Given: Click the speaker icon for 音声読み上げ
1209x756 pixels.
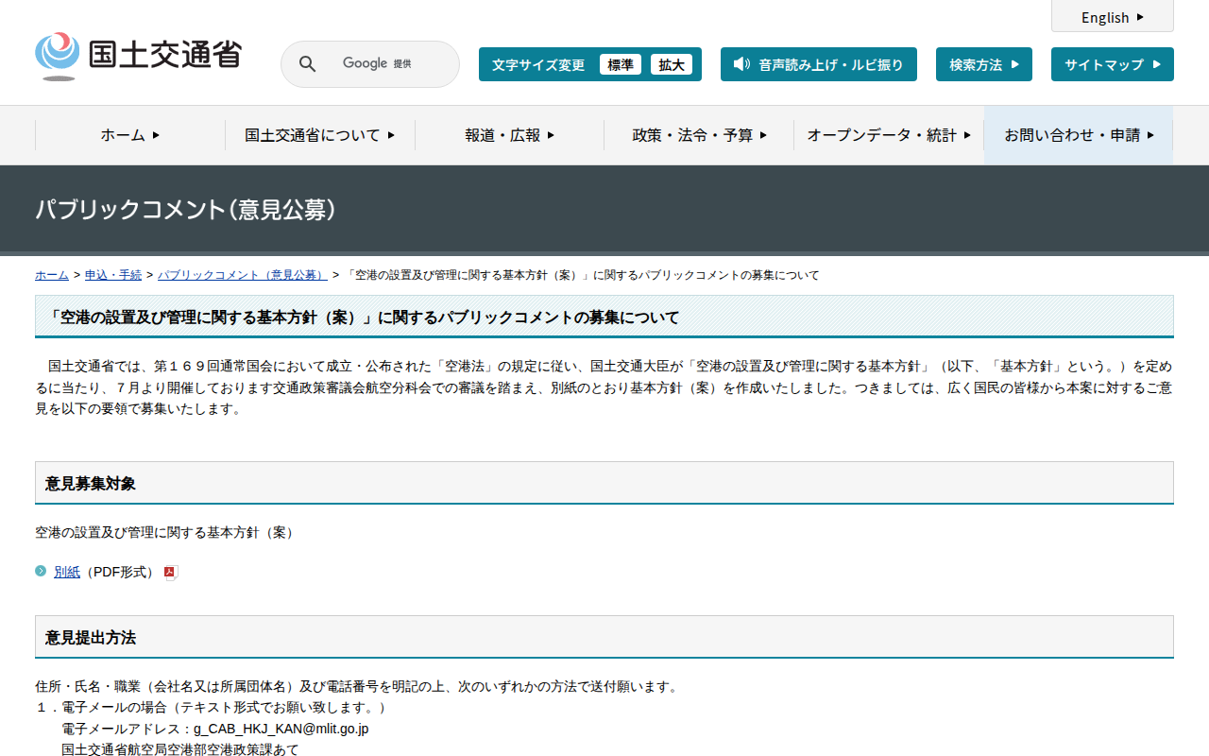Looking at the screenshot, I should [741, 64].
